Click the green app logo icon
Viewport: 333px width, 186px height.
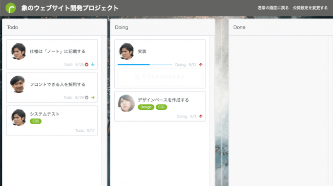click(11, 8)
